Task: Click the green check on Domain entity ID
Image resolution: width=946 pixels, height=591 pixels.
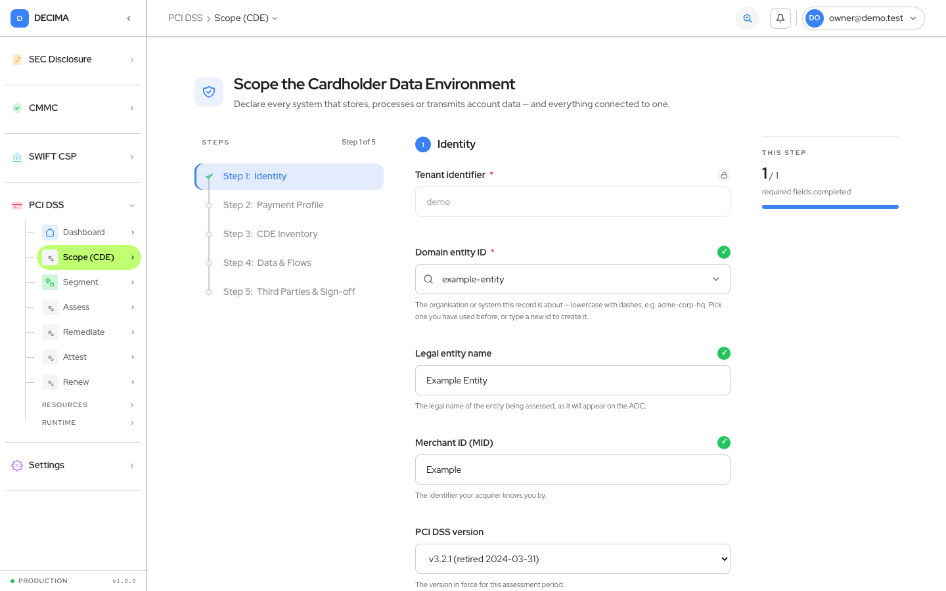Action: click(724, 252)
